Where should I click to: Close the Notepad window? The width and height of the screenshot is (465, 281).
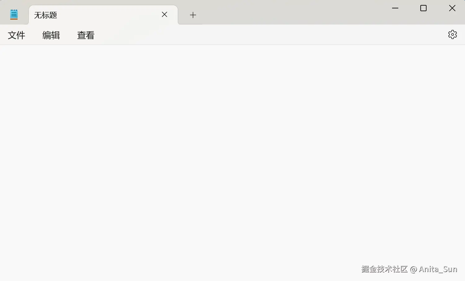[x=452, y=8]
